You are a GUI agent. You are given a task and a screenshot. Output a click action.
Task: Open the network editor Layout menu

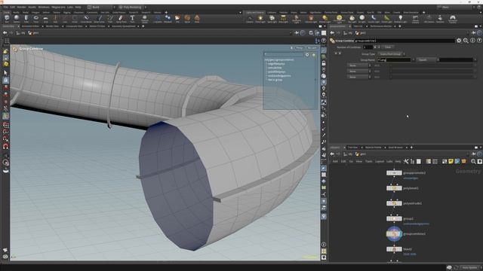380,161
